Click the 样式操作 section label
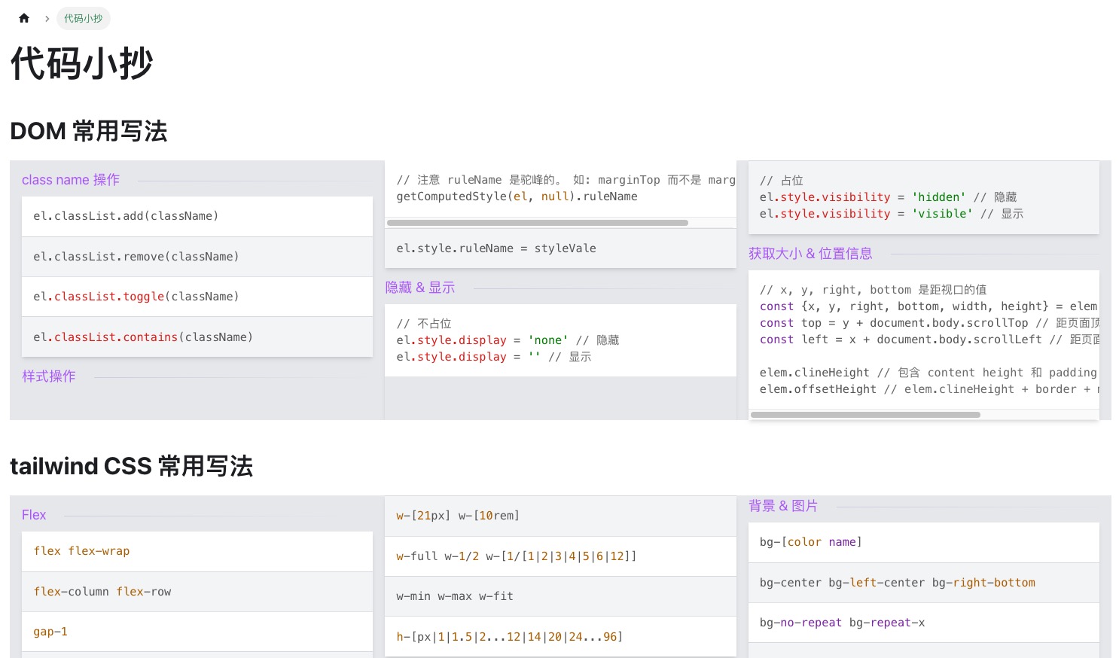This screenshot has height=658, width=1119. point(49,376)
